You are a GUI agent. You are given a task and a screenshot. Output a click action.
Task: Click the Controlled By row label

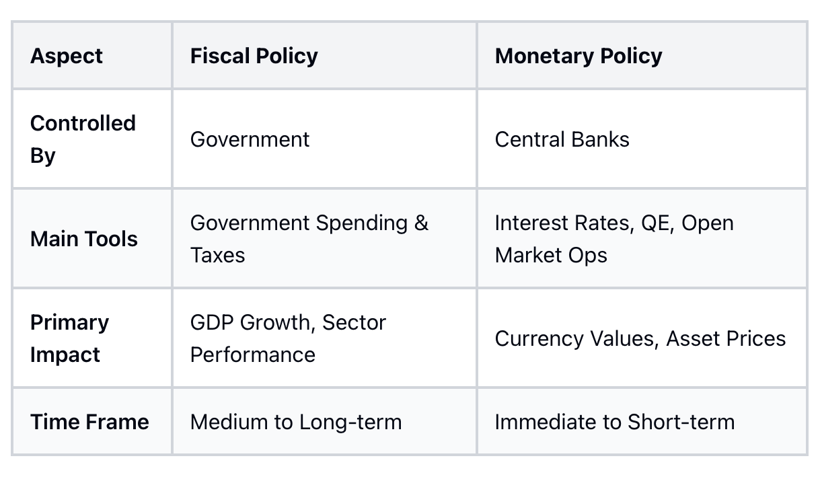[92, 139]
